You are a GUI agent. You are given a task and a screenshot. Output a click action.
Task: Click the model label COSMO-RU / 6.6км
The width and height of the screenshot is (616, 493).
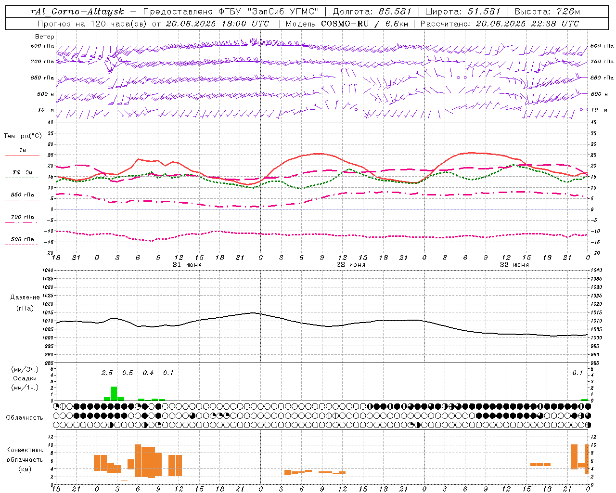[365, 24]
